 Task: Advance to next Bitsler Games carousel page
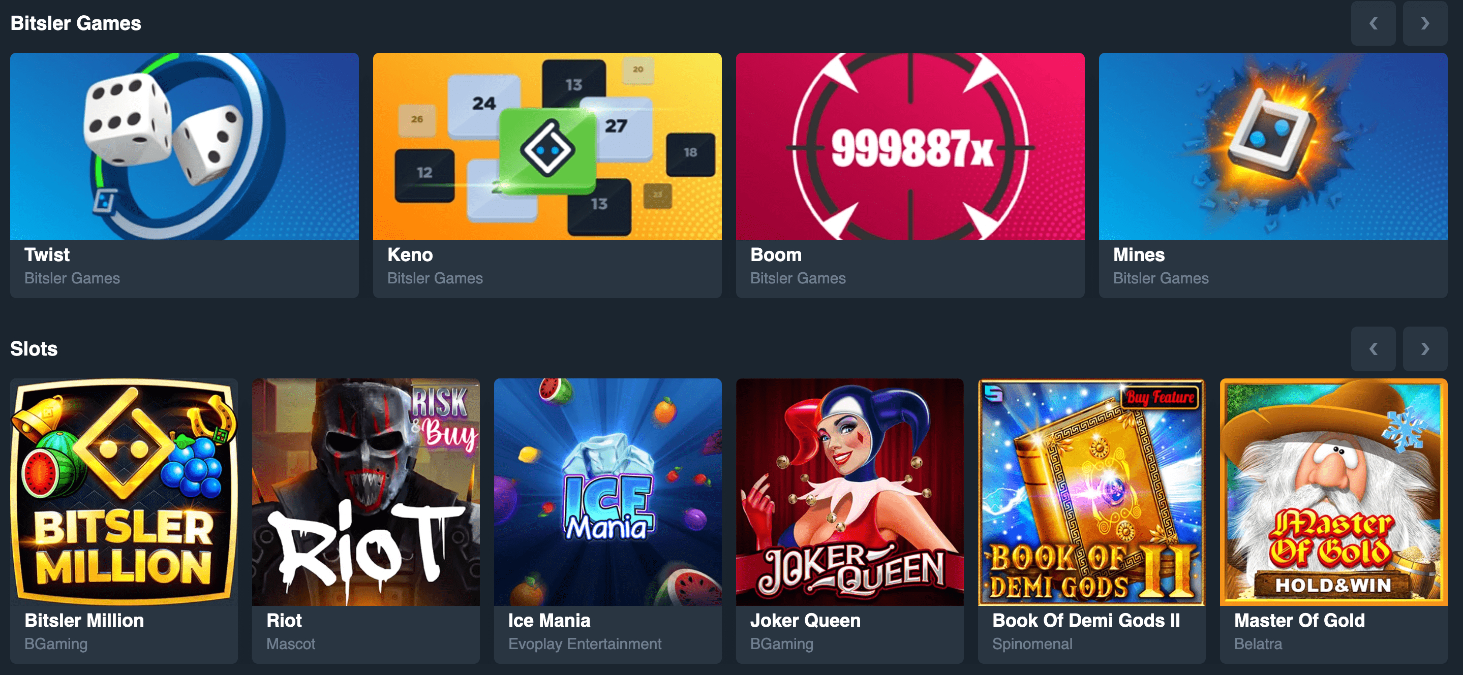click(1424, 23)
